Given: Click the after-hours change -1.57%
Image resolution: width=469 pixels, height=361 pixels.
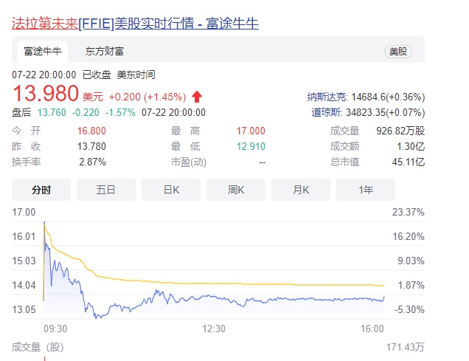Looking at the screenshot, I should coord(120,112).
